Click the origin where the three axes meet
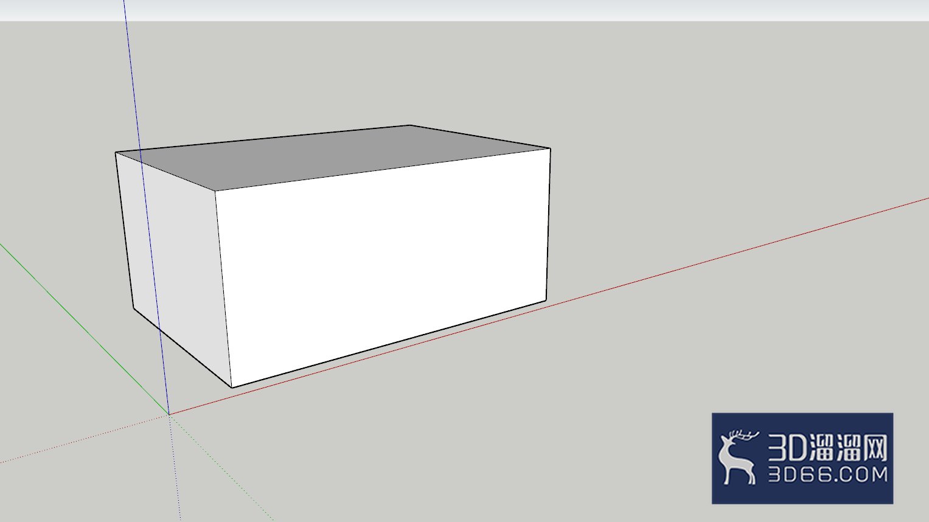 coord(169,414)
